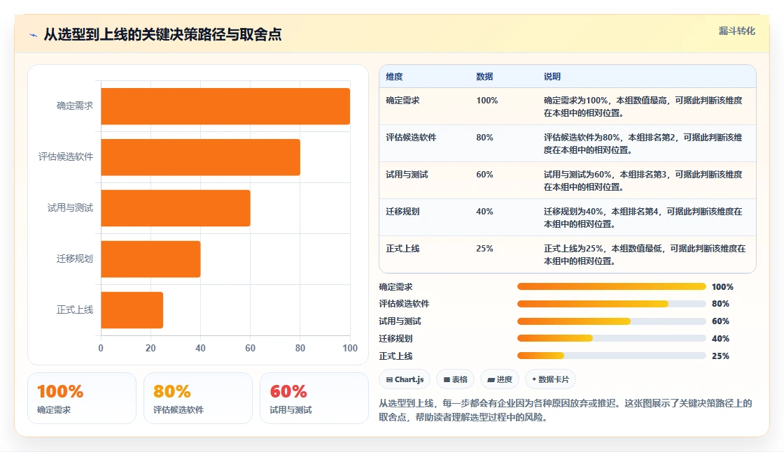The image size is (784, 452).
Task: Click the 迁移规划 bar in the chart
Action: coord(150,259)
